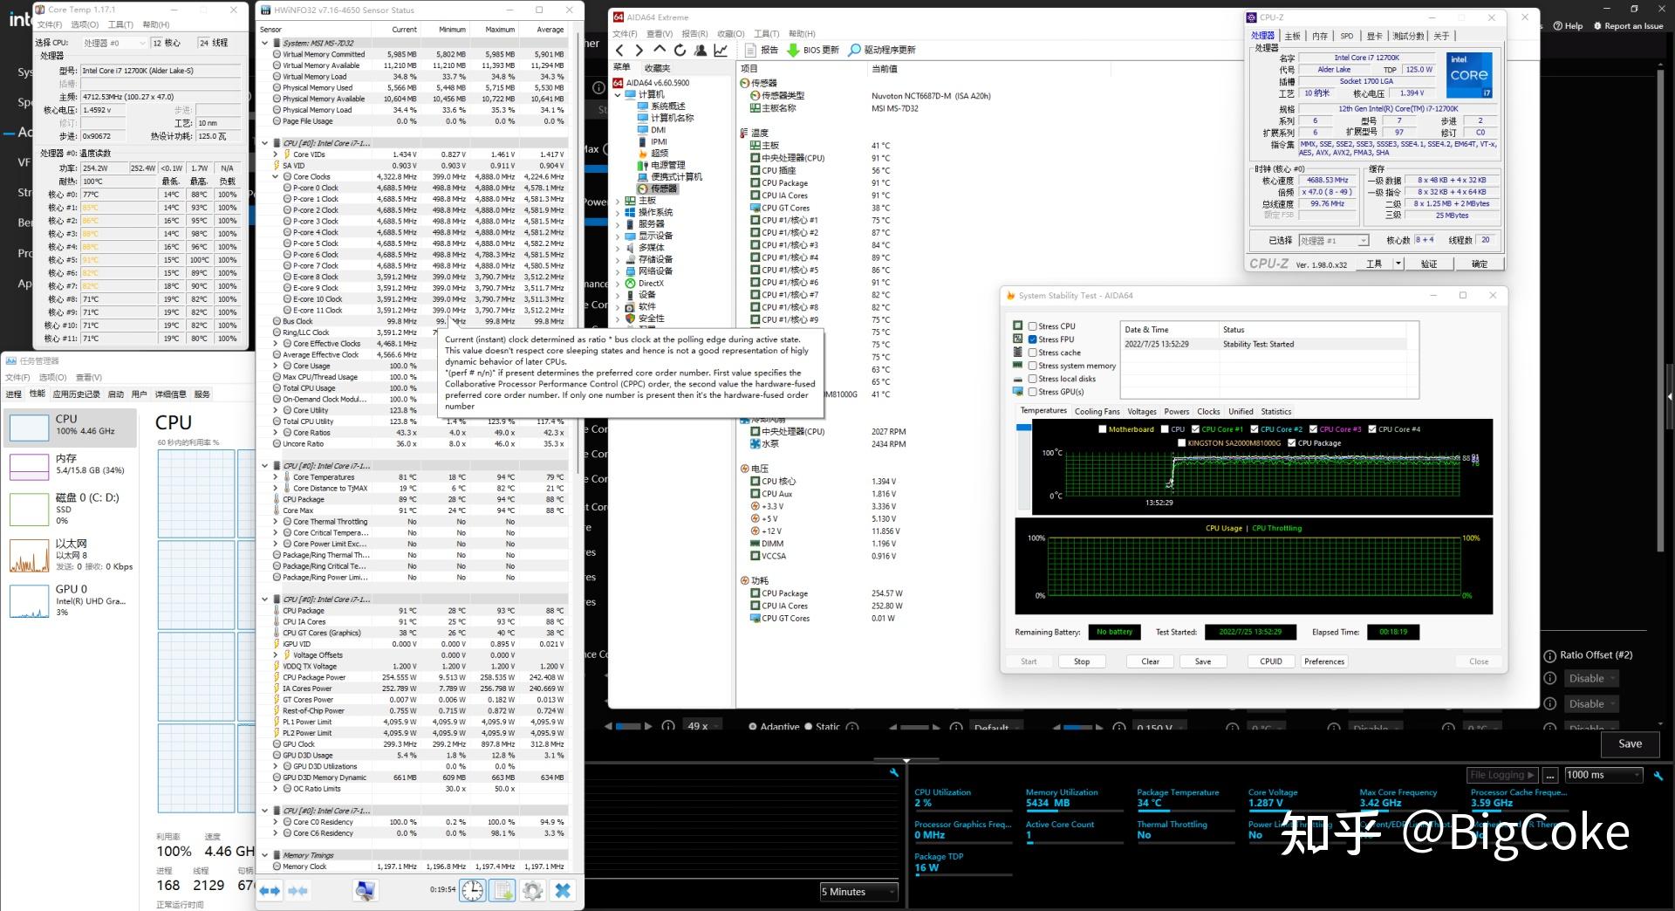Viewport: 1675px width, 911px height.
Task: Open the 内存 tab in CPU-Z
Action: pyautogui.click(x=1319, y=36)
